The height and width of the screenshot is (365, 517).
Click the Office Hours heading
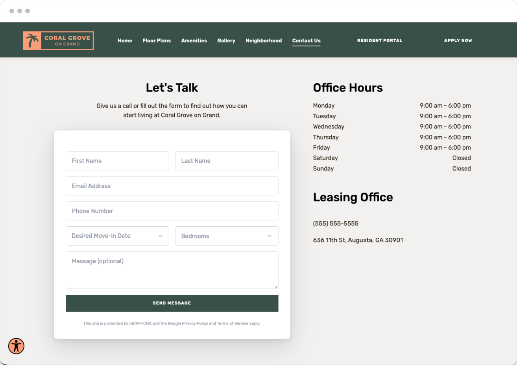(348, 88)
